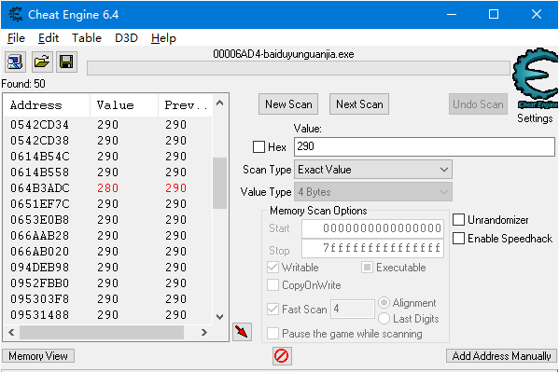559x372 pixels.
Task: Select address 064B3ADC with value 280
Action: (107, 187)
